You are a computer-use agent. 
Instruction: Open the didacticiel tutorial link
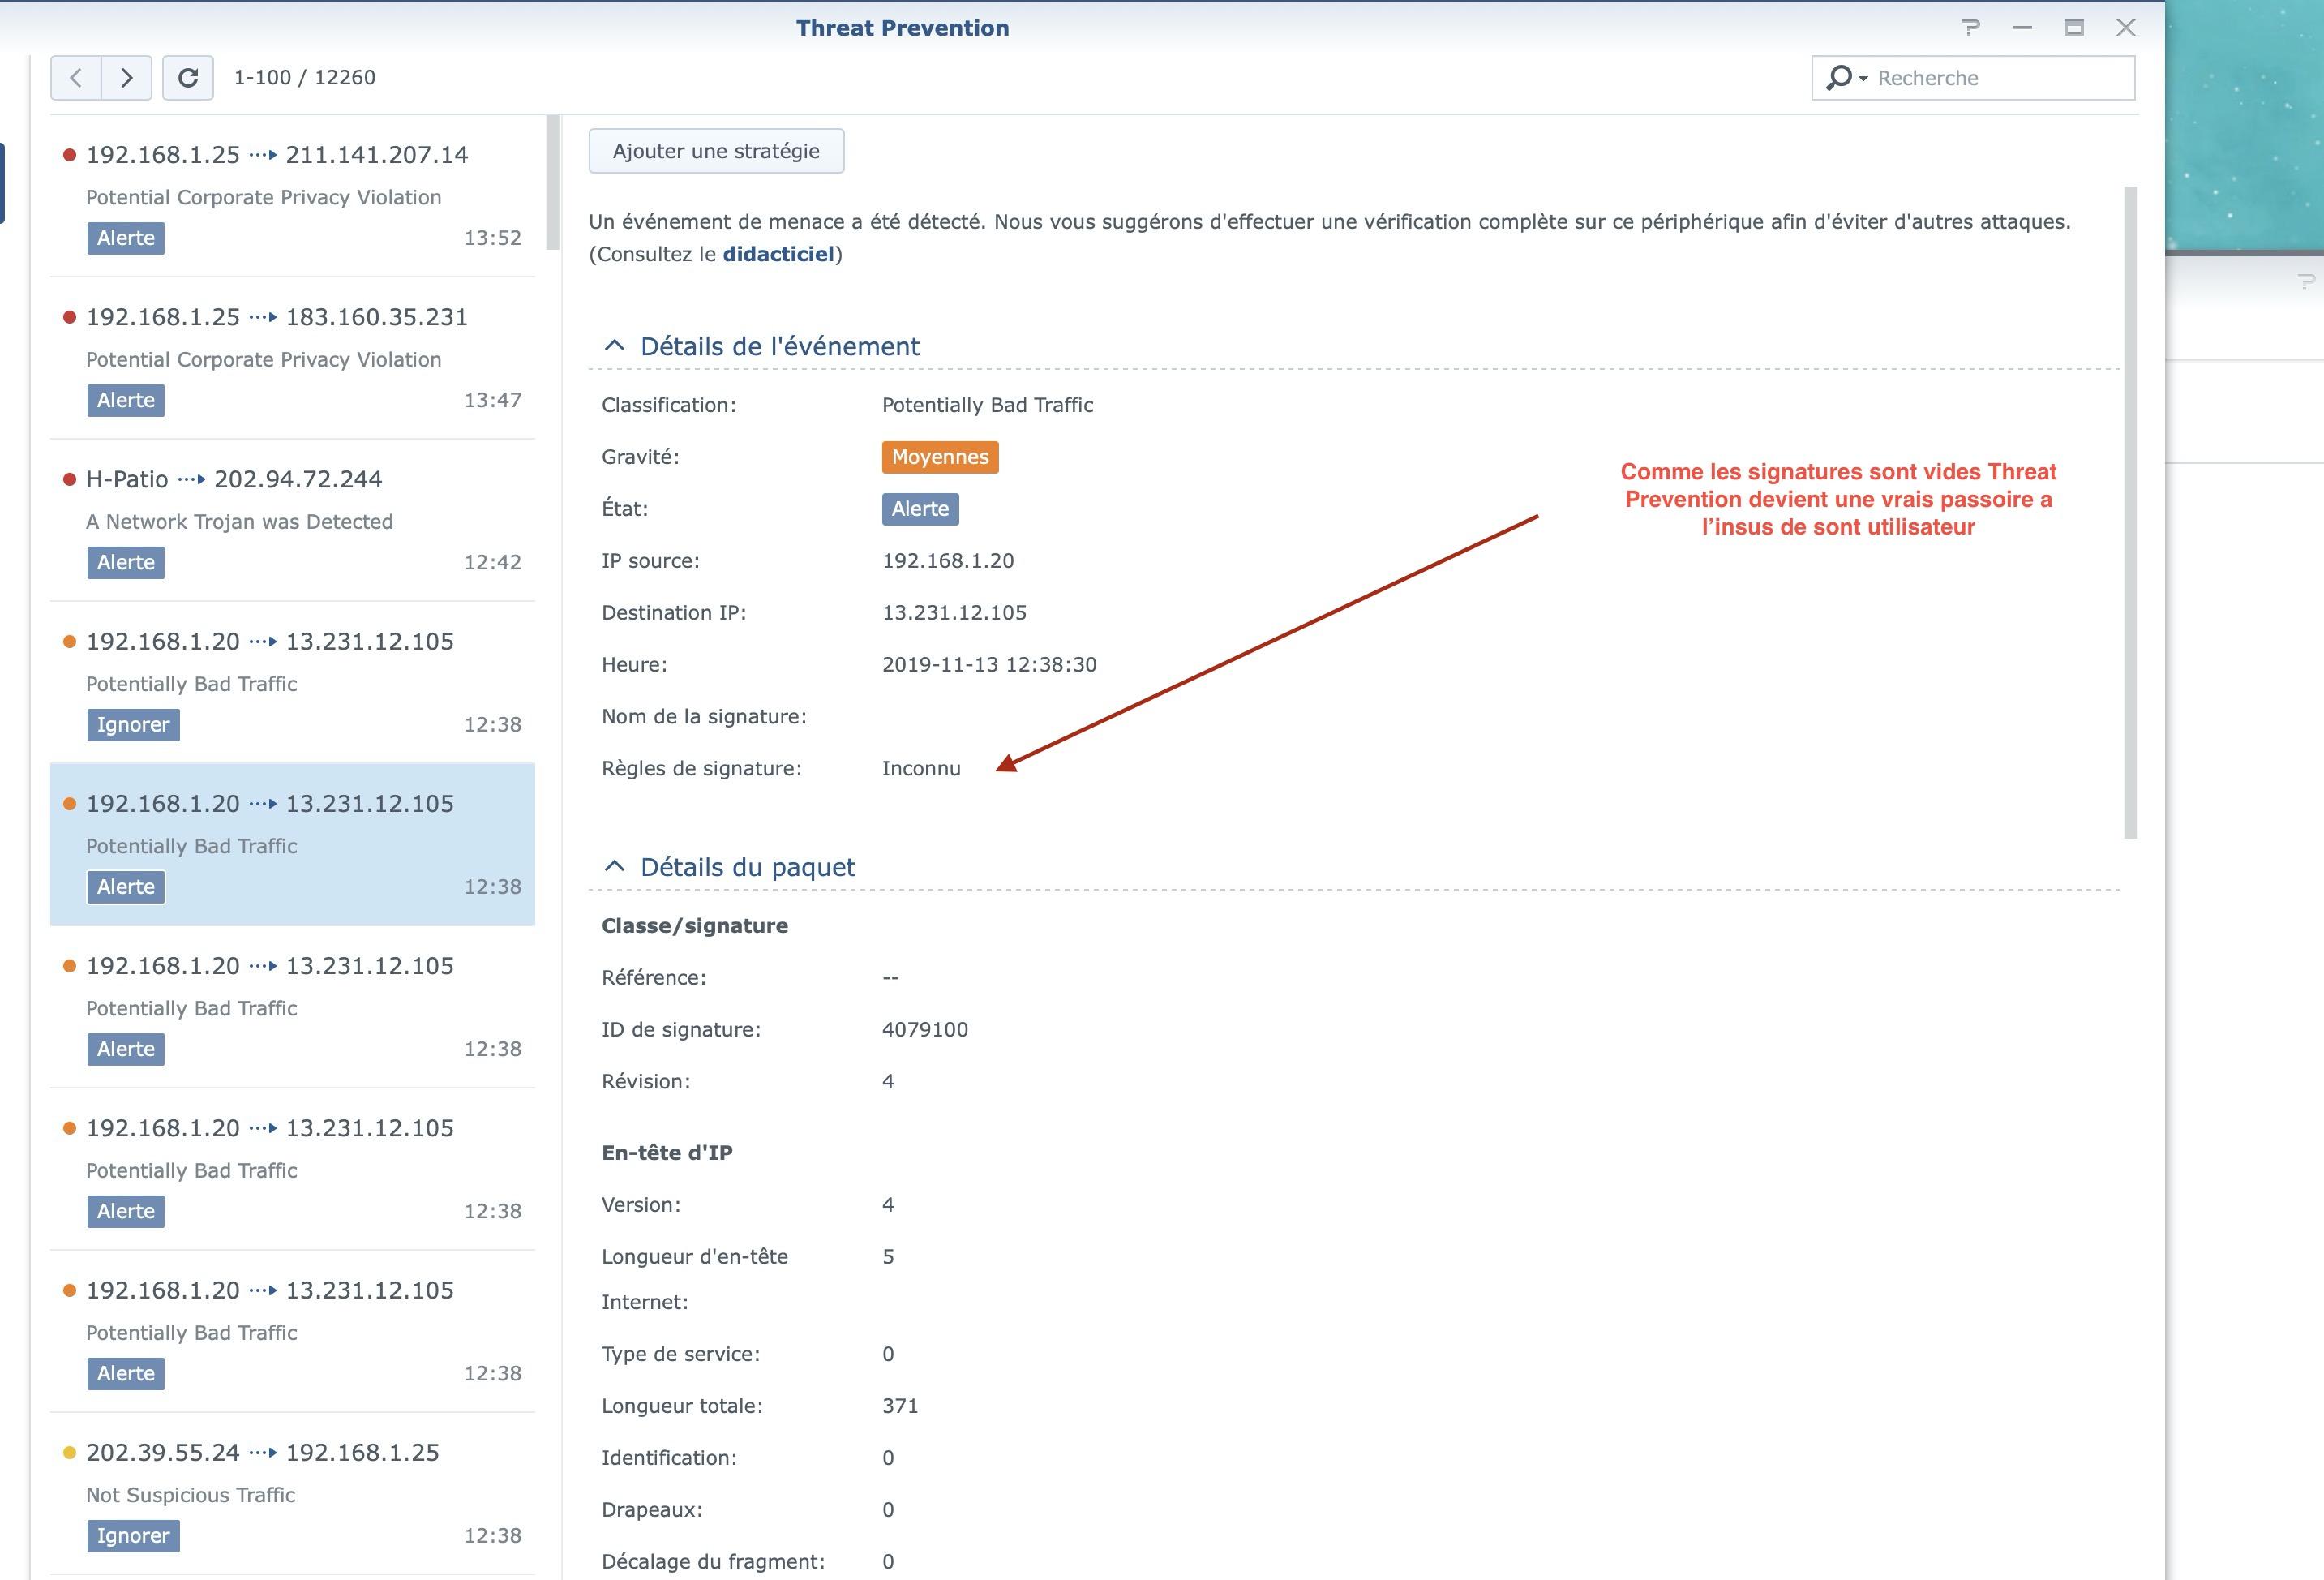778,254
